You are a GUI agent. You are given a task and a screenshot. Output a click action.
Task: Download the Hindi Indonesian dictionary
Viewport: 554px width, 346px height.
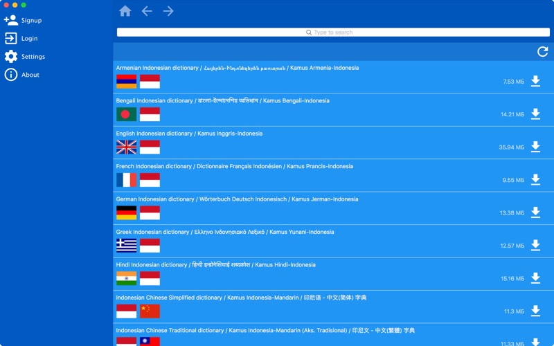click(535, 278)
